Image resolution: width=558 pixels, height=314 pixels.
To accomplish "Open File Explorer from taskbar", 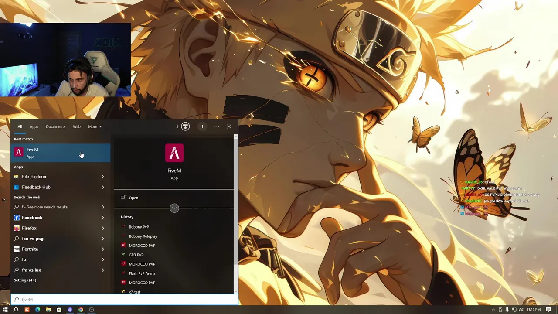I will point(48,310).
